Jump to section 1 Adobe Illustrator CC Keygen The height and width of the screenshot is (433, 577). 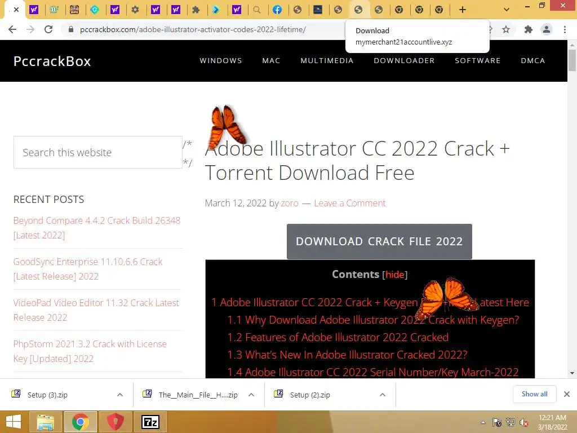[x=370, y=303]
